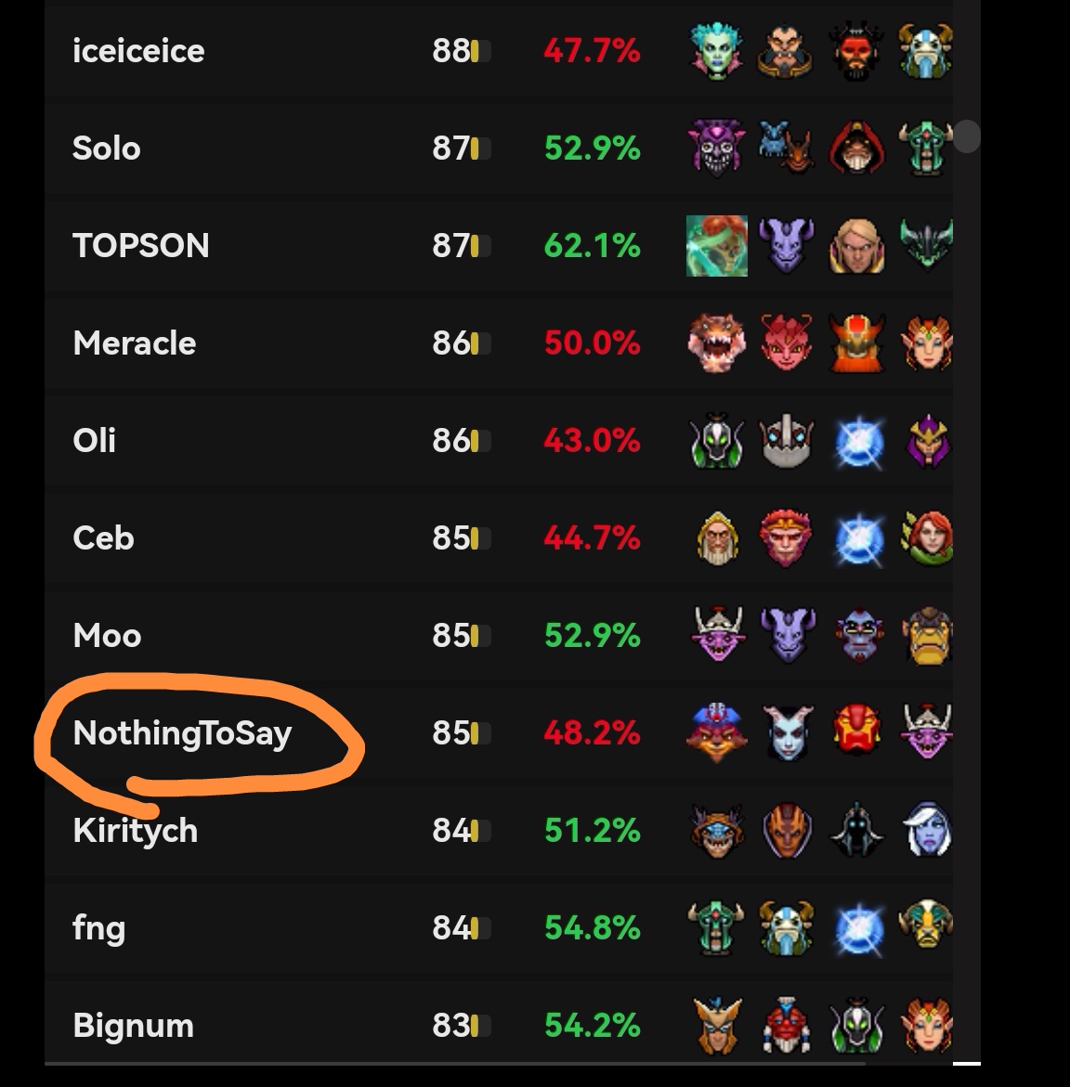1070x1087 pixels.
Task: Click Rubick hero icon in Bignum row
Action: [x=857, y=1026]
